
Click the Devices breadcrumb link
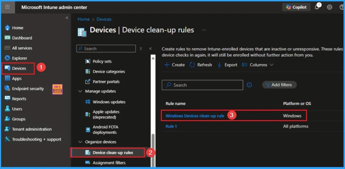pos(104,19)
